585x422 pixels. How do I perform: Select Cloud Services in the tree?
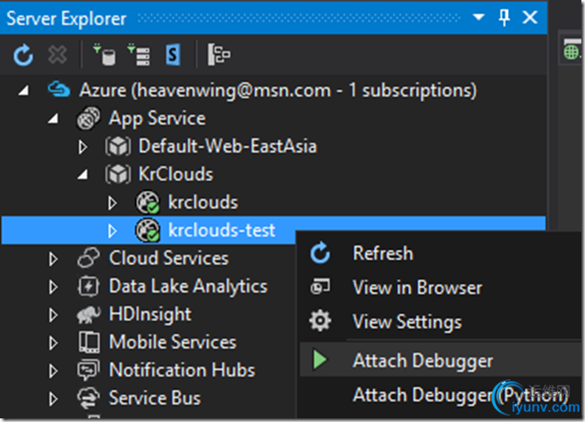point(169,258)
